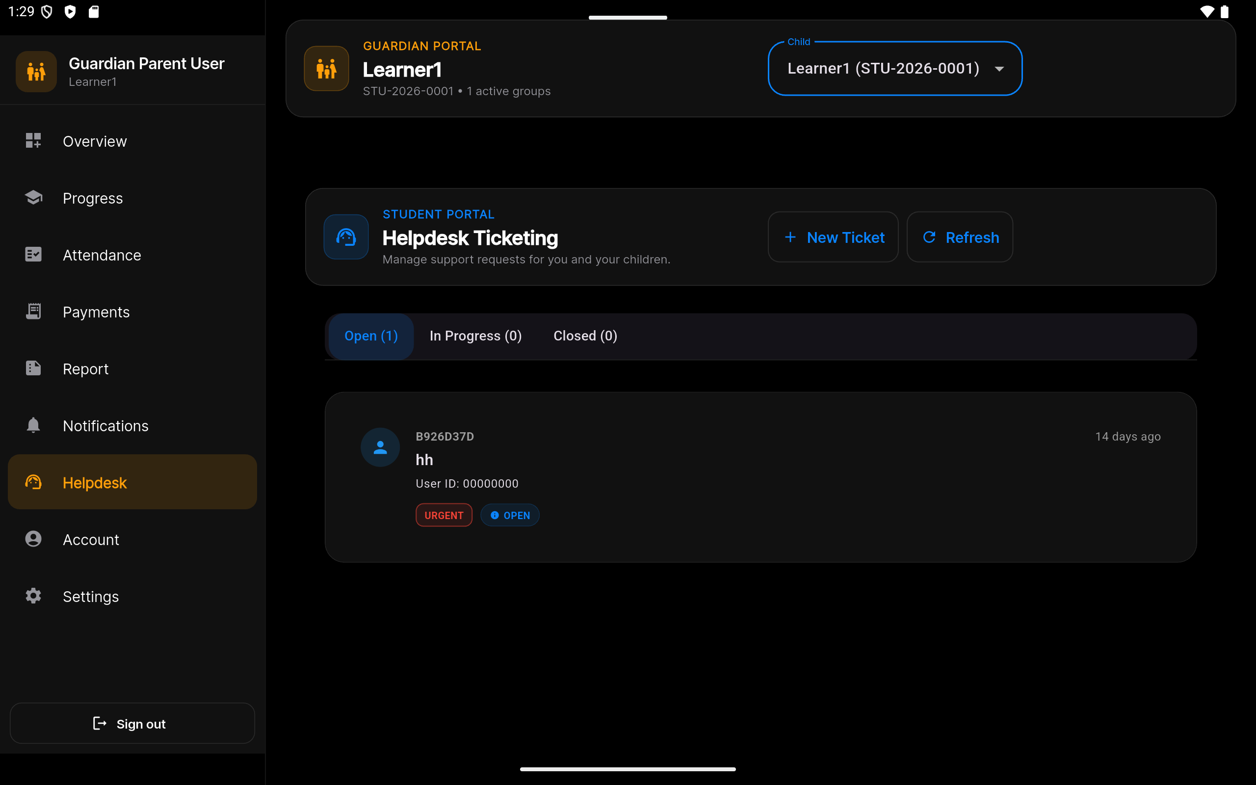Click the Guardian Parent User profile header
The image size is (1256, 785).
[x=132, y=71]
